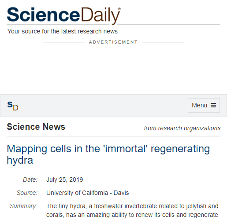
Task: Click the gray navigation bar
Action: [x=113, y=106]
